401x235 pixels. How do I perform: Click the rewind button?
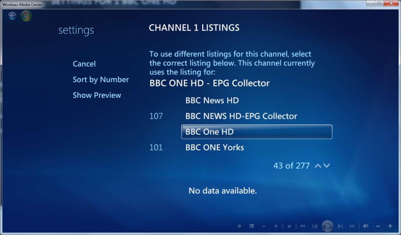pyautogui.click(x=302, y=226)
